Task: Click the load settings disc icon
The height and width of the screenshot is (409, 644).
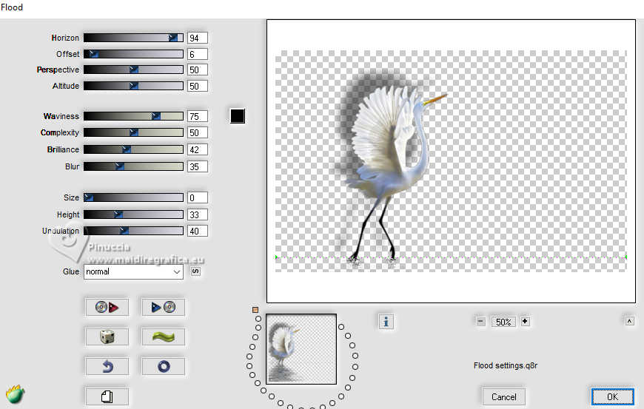Action: [107, 307]
